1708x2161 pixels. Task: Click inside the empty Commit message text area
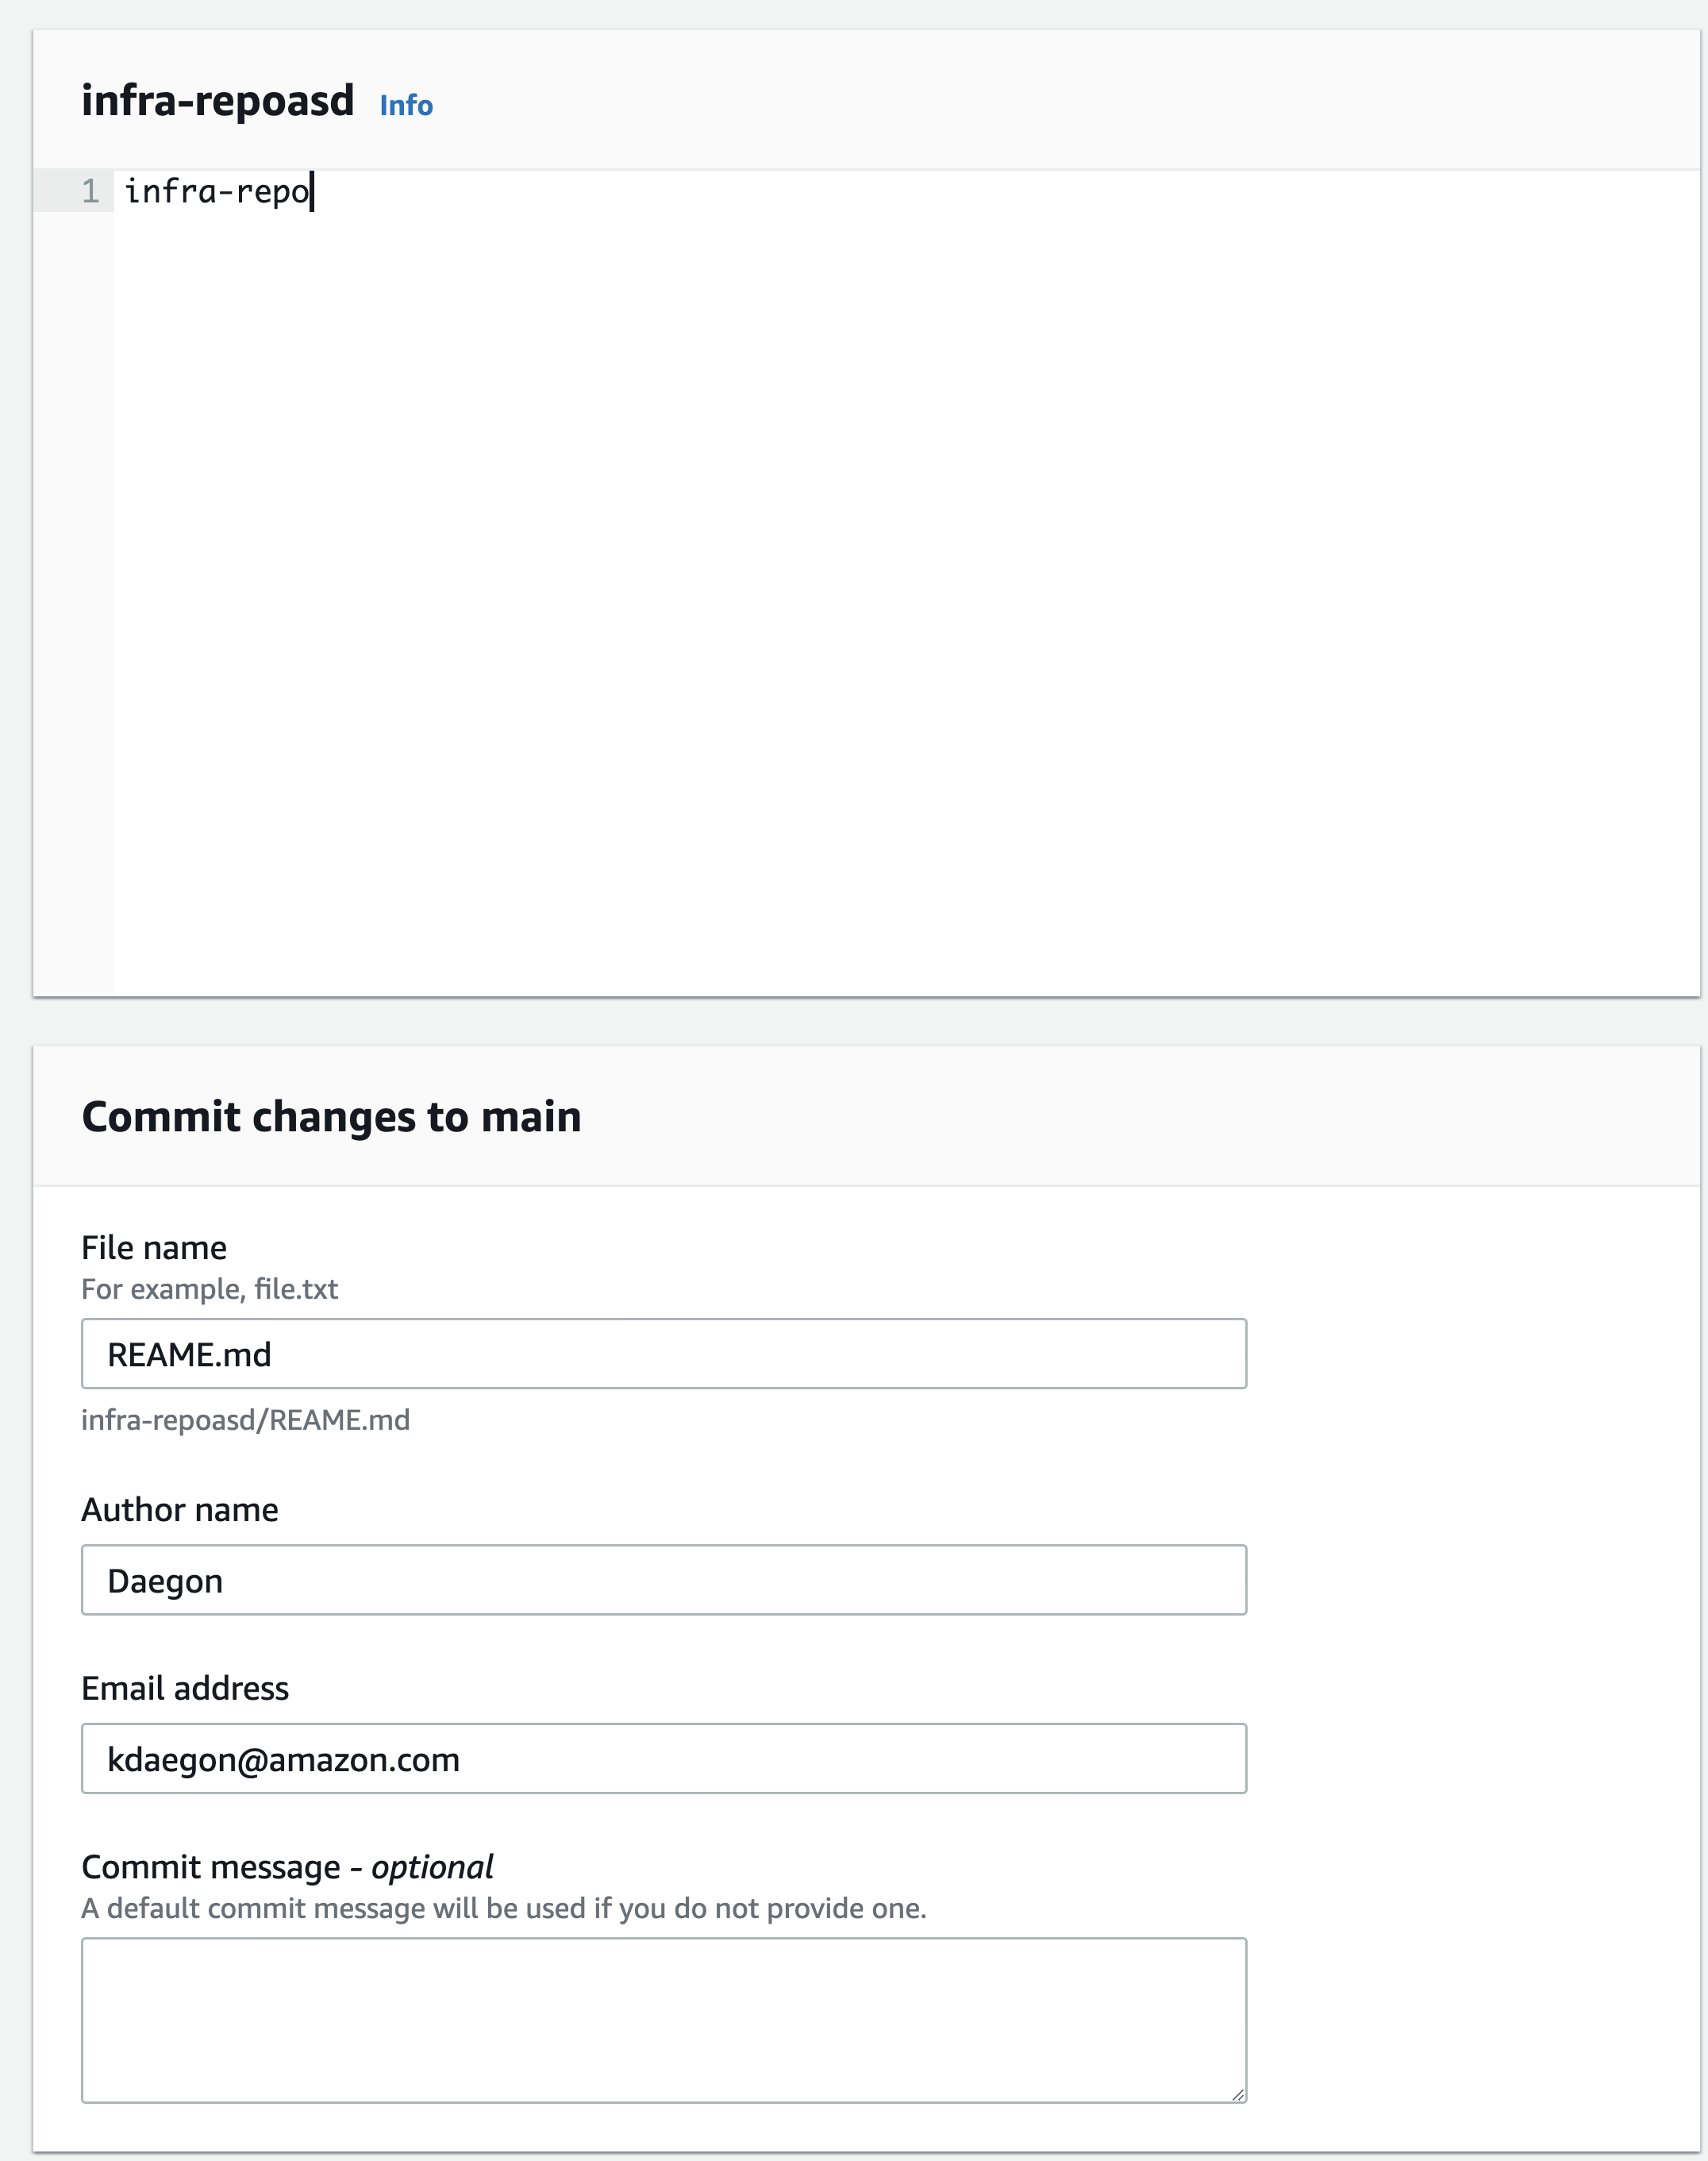point(664,2020)
